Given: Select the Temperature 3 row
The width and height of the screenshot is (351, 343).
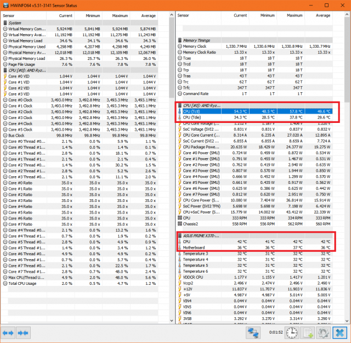Looking at the screenshot, I should tap(254, 254).
